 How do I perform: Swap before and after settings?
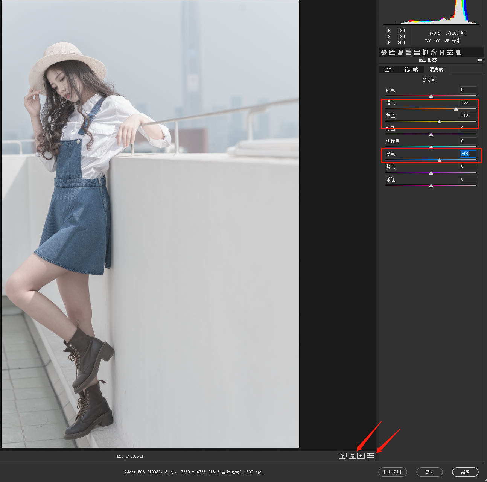[x=352, y=456]
